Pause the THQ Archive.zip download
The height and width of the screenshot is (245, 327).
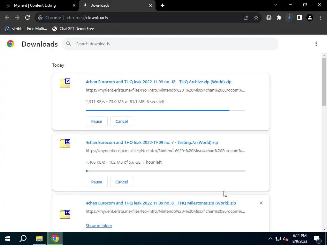click(x=96, y=121)
